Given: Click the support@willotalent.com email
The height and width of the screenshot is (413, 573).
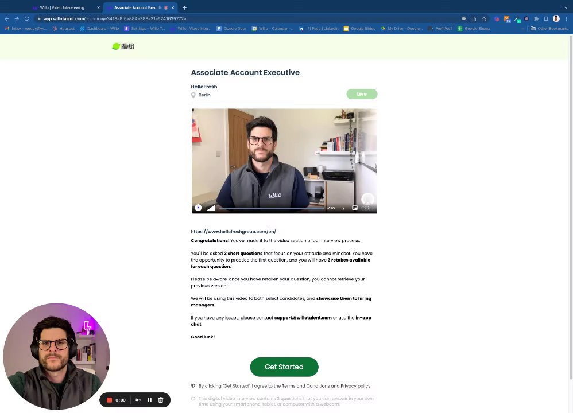Looking at the screenshot, I should click(x=303, y=318).
